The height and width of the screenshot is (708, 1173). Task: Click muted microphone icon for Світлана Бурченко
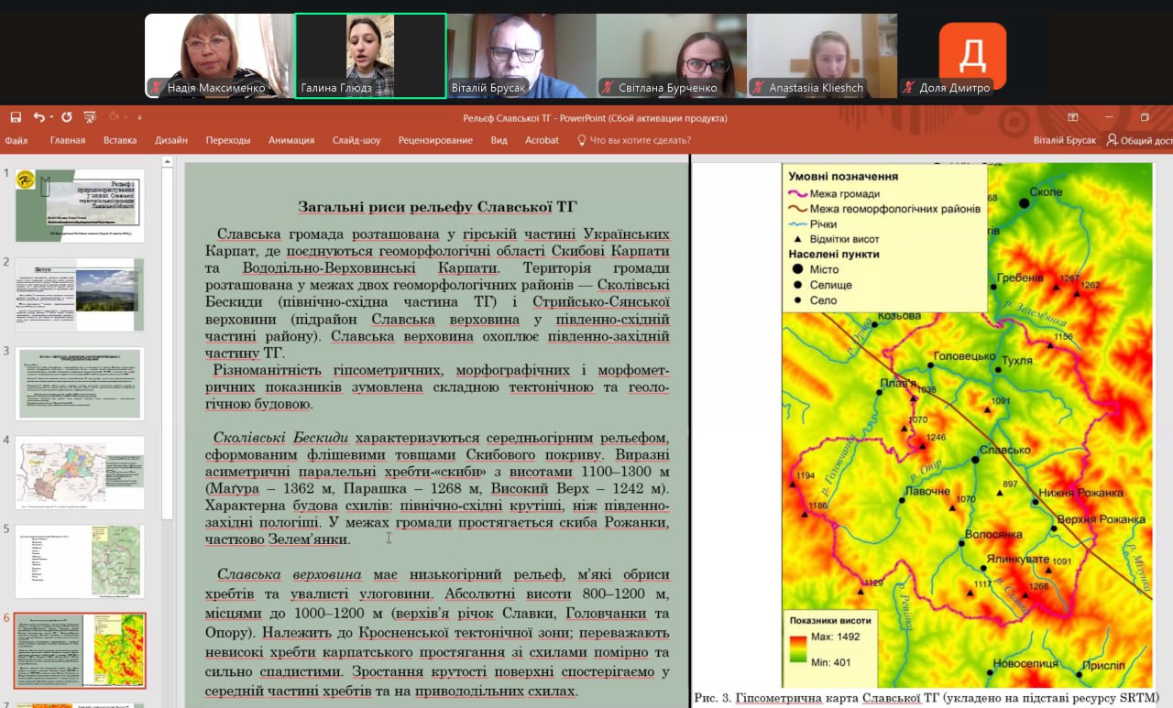click(607, 88)
